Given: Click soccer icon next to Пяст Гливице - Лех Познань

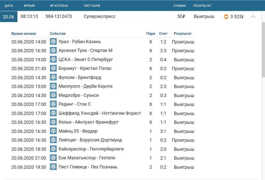Looking at the screenshot, I should (x=53, y=167).
